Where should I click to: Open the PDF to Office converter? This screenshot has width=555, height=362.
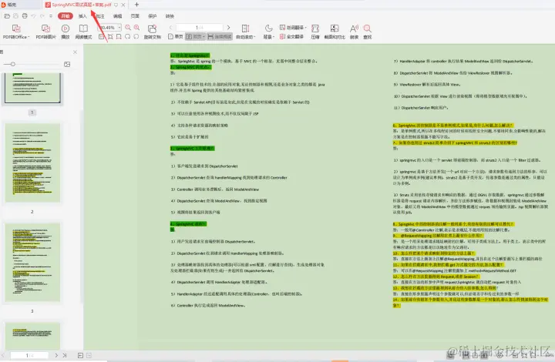(16, 32)
